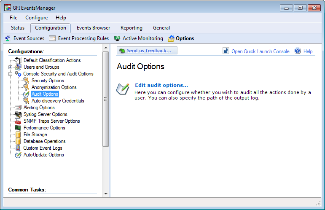Click the large Edit audit options notepad icon
This screenshot has height=210, width=325.
pos(123,89)
